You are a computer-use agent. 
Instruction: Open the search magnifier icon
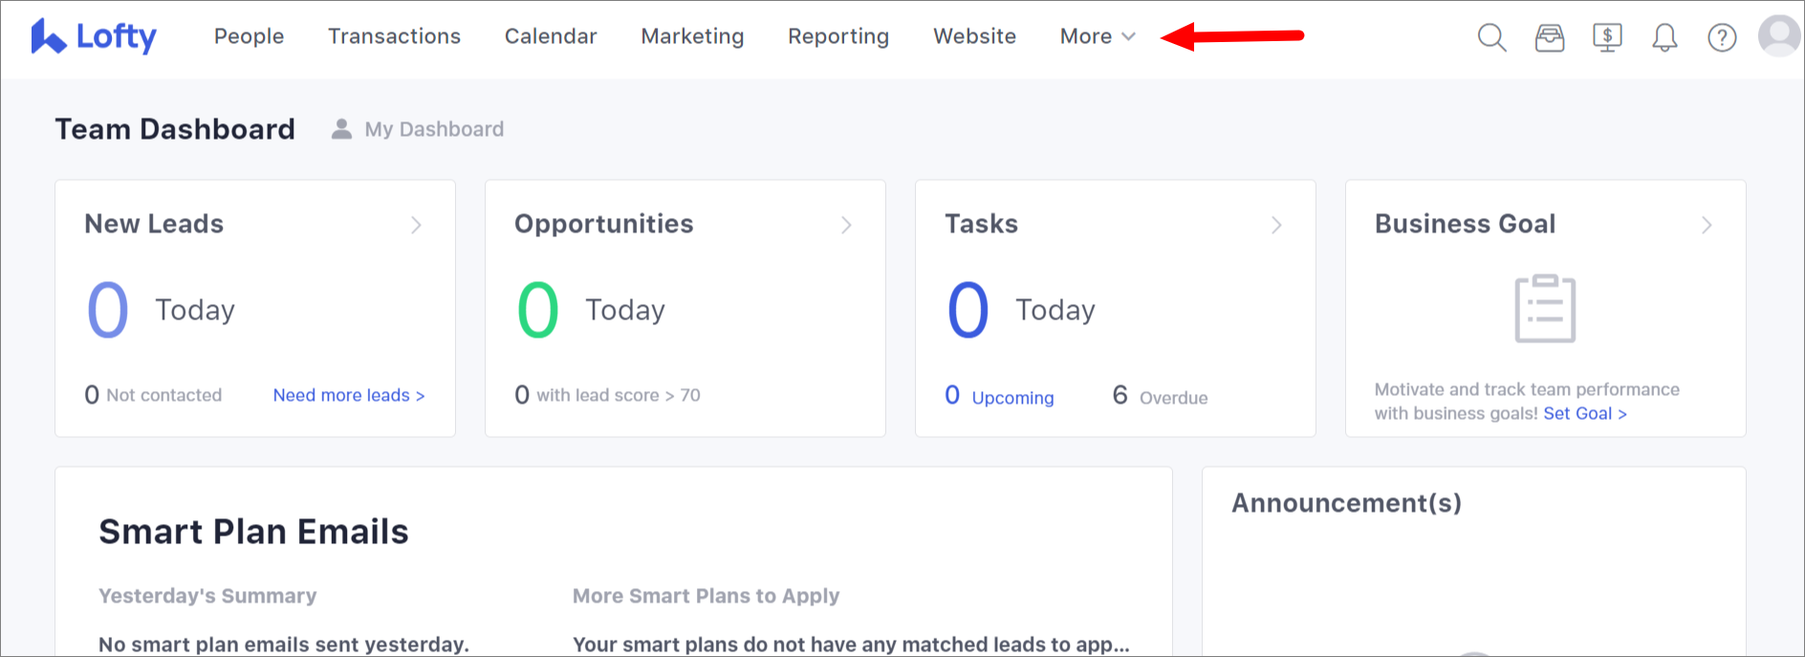coord(1491,37)
